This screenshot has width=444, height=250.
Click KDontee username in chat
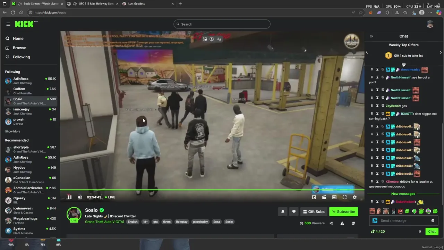tap(392, 182)
